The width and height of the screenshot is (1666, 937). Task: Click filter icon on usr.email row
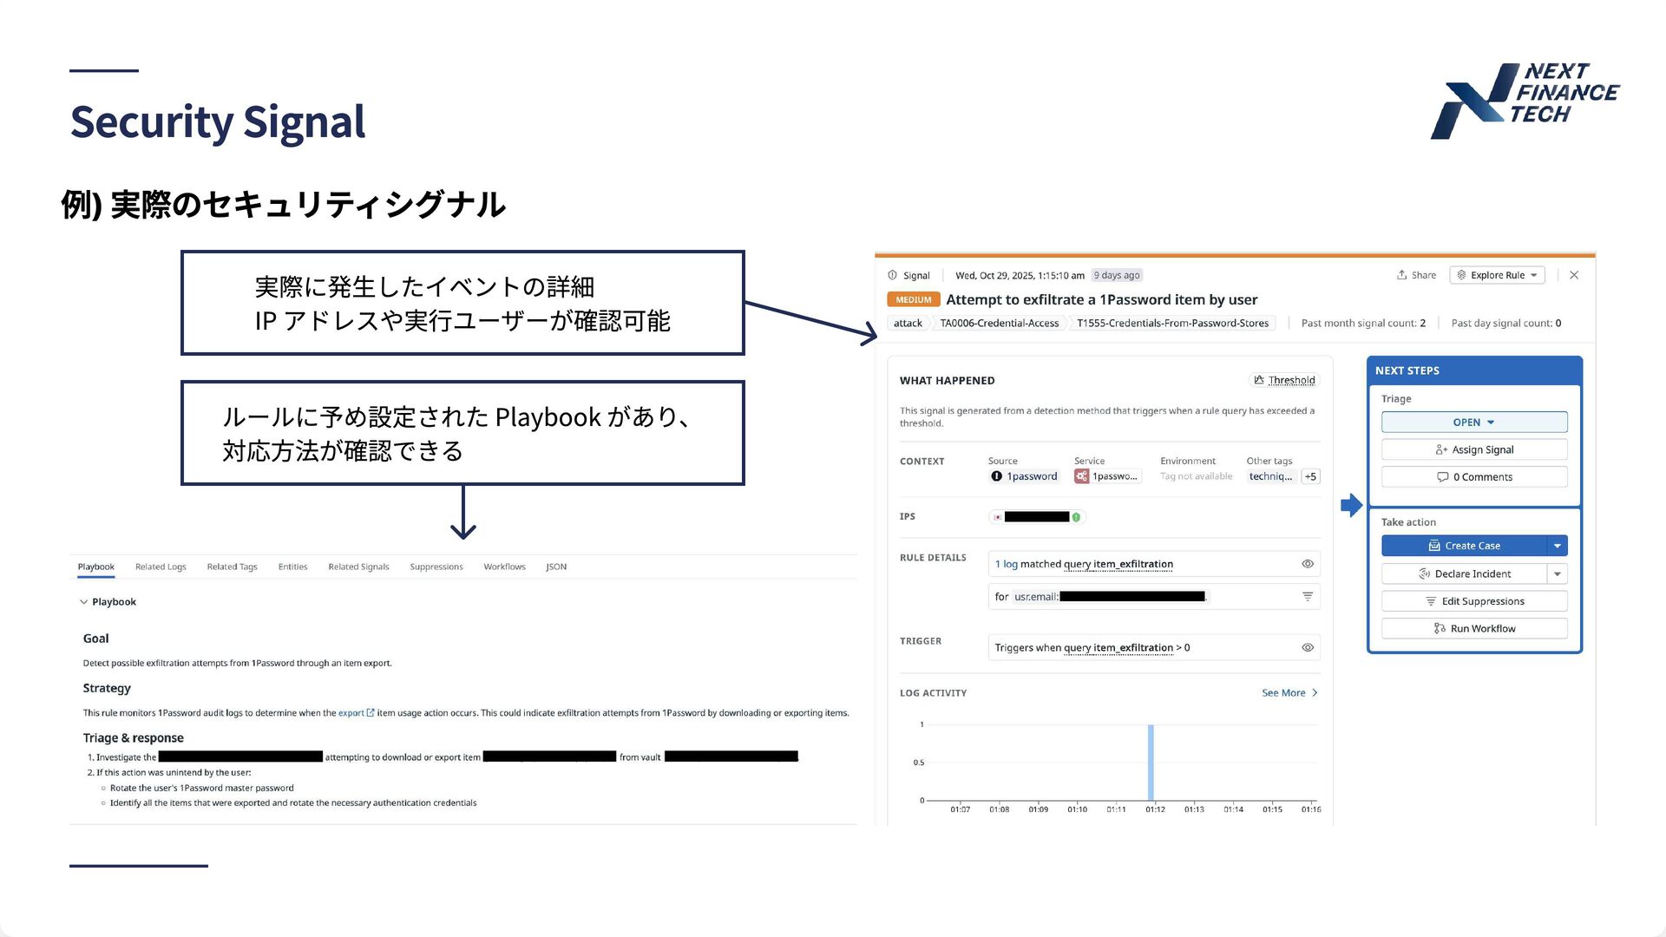1307,597
